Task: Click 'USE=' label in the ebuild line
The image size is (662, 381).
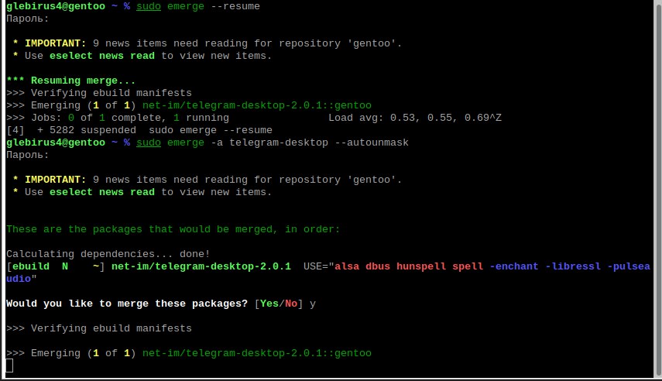Action: coord(316,266)
